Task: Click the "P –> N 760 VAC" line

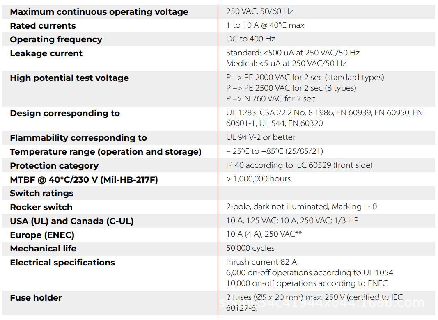Action: coord(271,98)
